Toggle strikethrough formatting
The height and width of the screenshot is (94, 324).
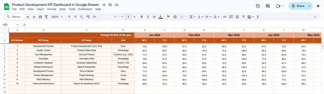154,17
